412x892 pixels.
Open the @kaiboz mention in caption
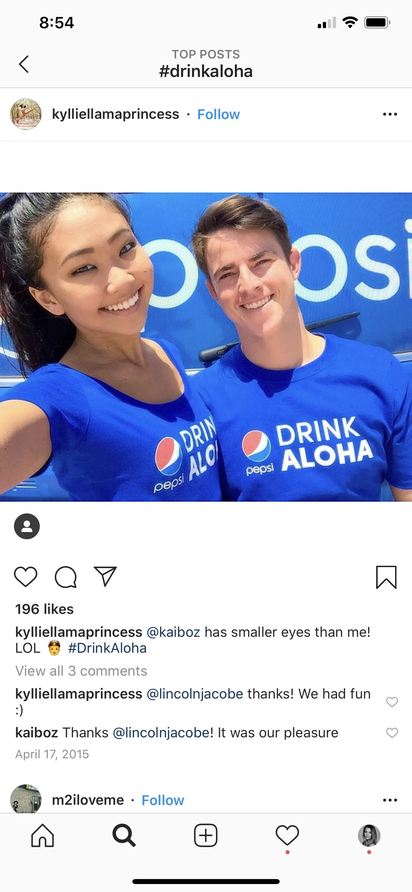pyautogui.click(x=173, y=632)
